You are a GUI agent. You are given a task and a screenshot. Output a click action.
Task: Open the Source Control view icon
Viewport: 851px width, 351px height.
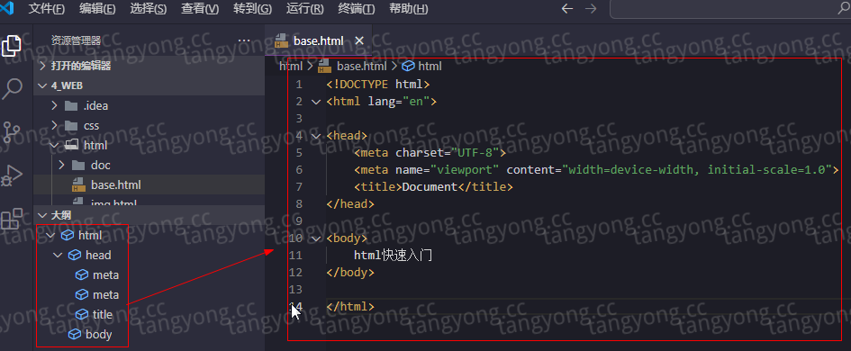click(12, 131)
